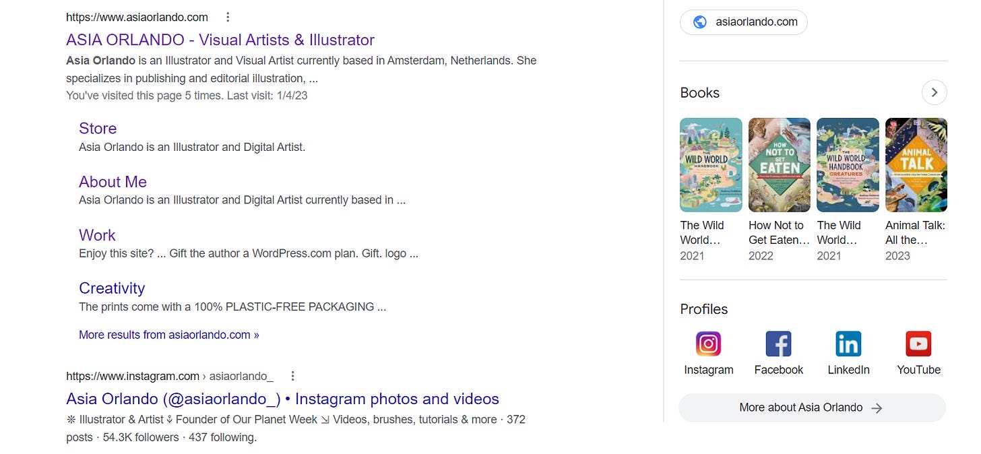Image resolution: width=981 pixels, height=454 pixels.
Task: Click the Profiles section heading
Action: click(704, 309)
